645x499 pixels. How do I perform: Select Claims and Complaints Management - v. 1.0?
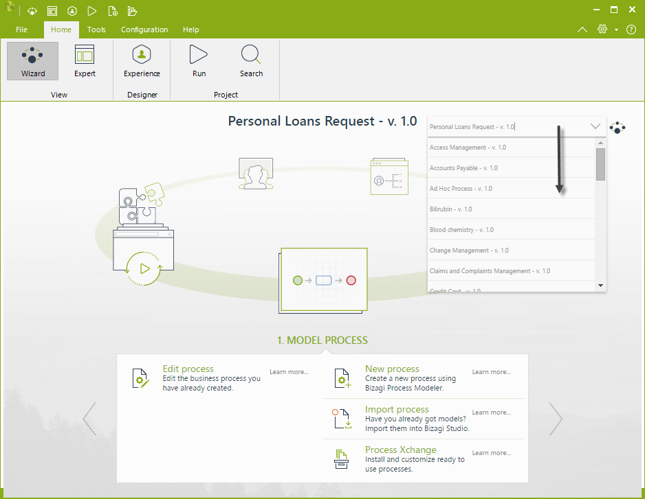(x=512, y=270)
